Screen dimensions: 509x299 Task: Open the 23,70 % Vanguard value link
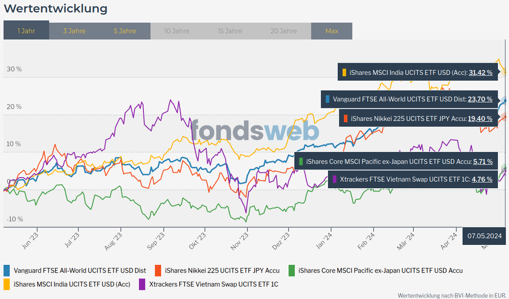click(x=480, y=99)
